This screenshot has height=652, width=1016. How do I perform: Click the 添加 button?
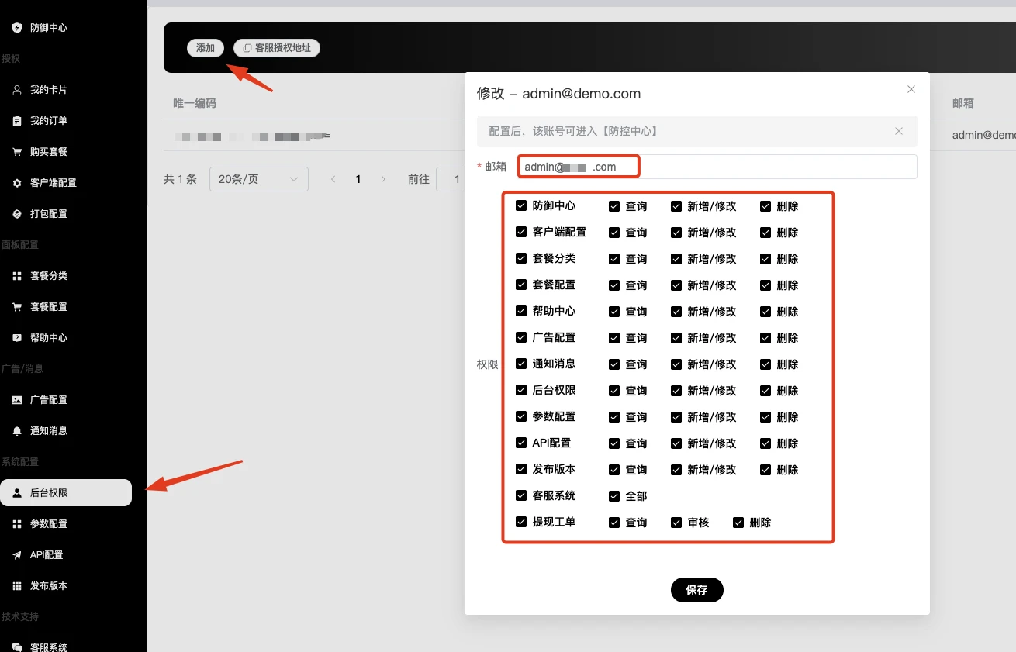[206, 48]
